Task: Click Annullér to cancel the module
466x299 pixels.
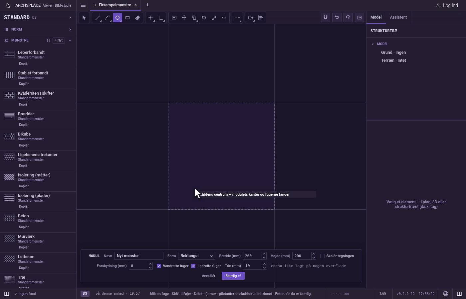Action: coord(209,276)
